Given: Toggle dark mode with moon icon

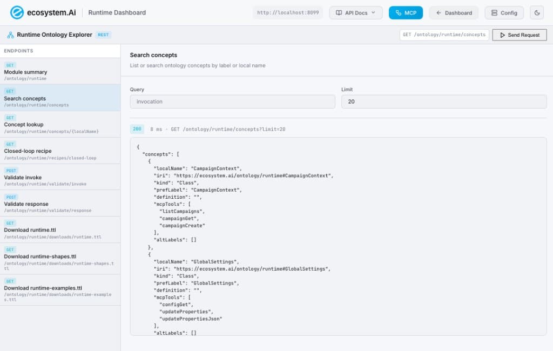Looking at the screenshot, I should tap(537, 13).
